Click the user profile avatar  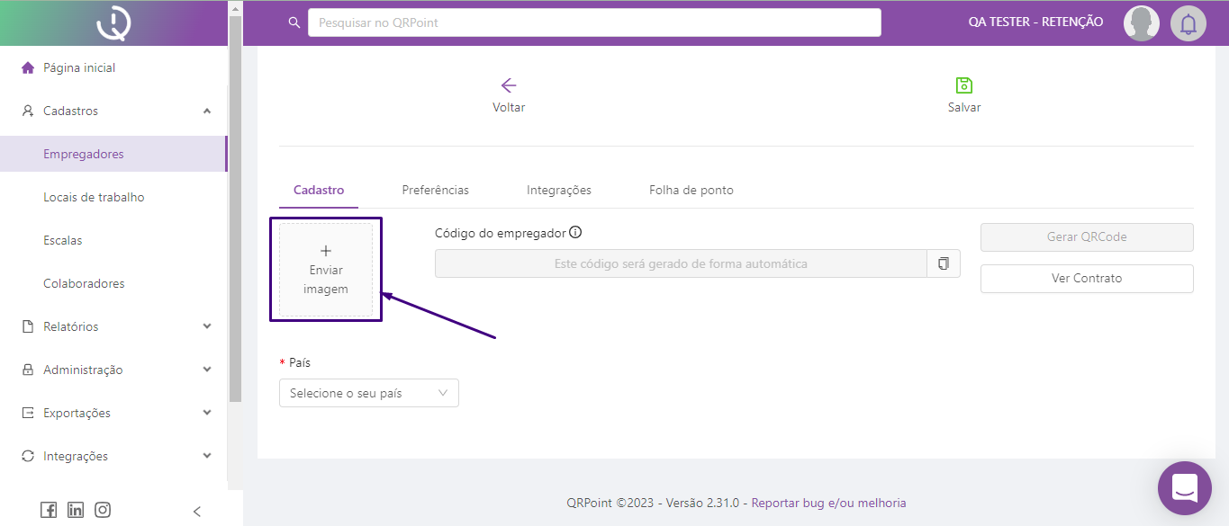(1141, 23)
